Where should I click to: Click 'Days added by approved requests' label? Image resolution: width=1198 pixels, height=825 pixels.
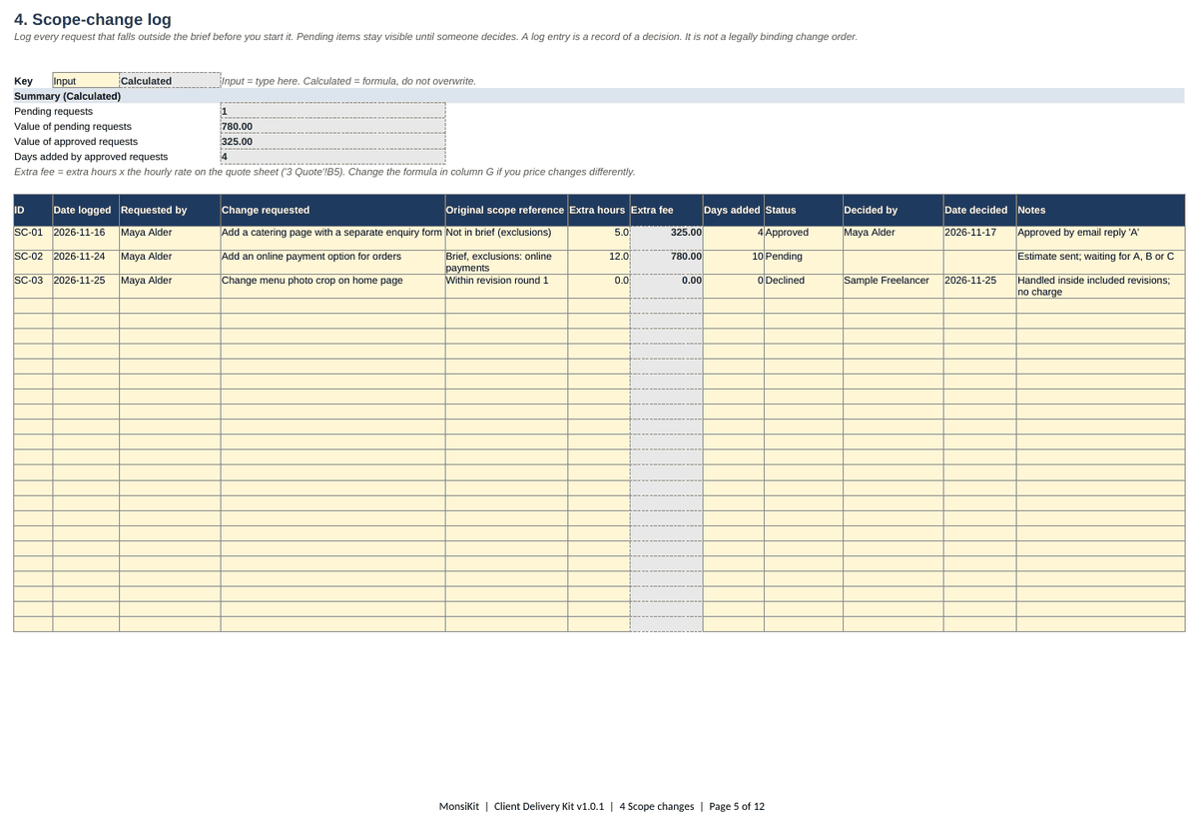pos(91,156)
